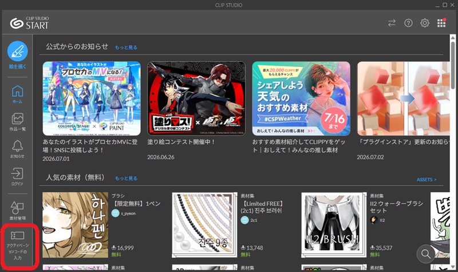Open the settings gear icon
The image size is (458, 272).
[425, 23]
